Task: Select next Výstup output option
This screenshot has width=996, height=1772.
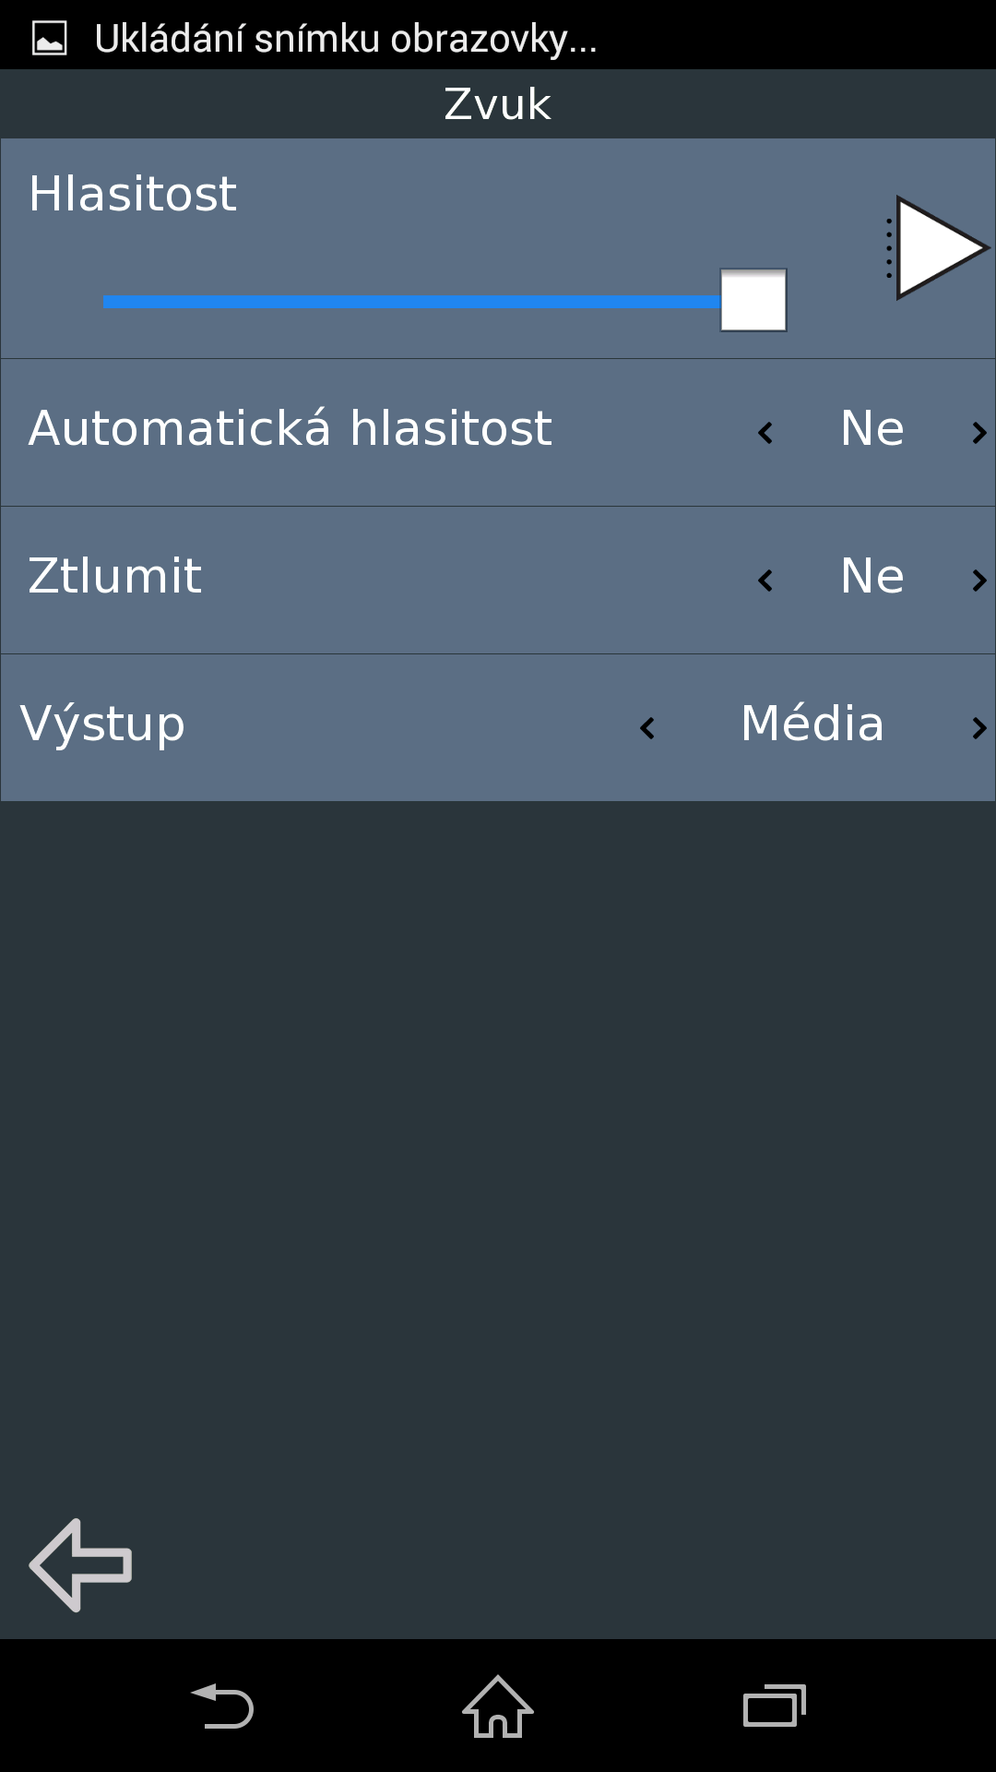Action: pyautogui.click(x=978, y=728)
